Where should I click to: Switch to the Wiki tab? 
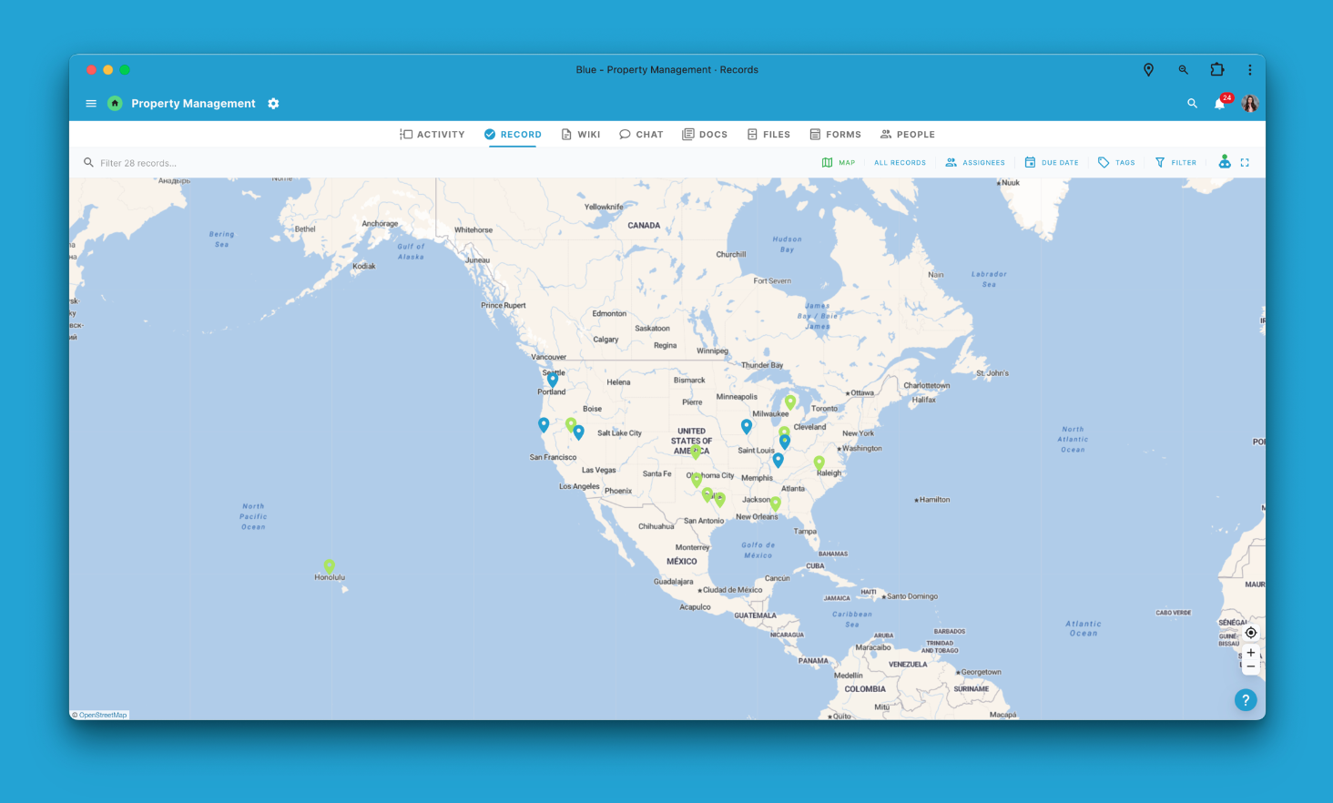581,135
